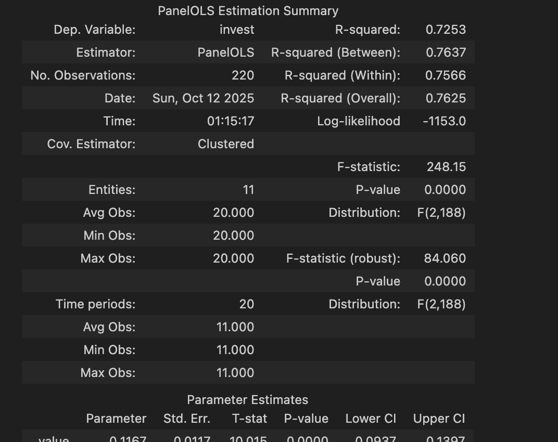The height and width of the screenshot is (442, 558).
Task: Select the Upper CI column header
Action: (x=439, y=419)
